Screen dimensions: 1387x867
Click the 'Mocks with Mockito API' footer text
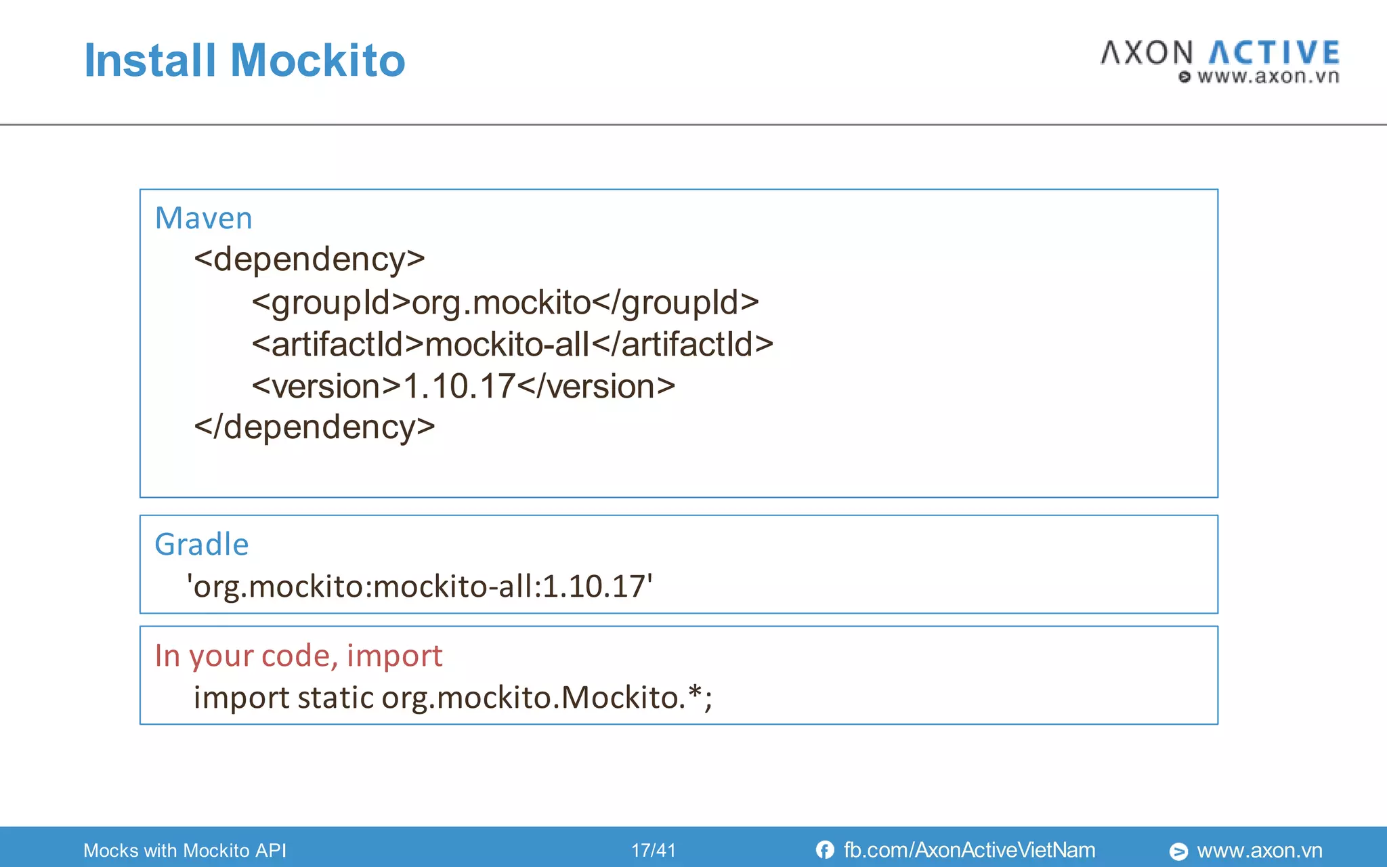pyautogui.click(x=184, y=851)
